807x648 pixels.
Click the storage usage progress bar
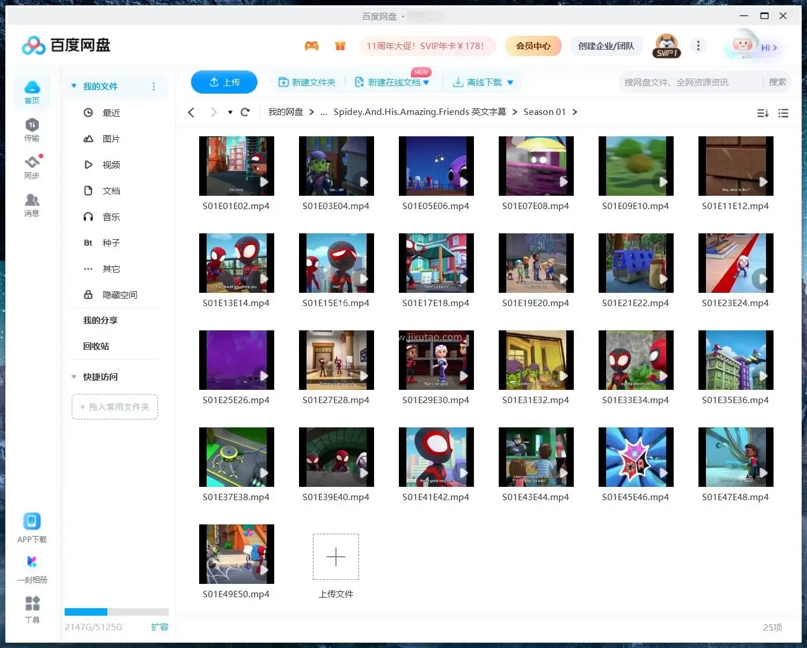pos(116,612)
